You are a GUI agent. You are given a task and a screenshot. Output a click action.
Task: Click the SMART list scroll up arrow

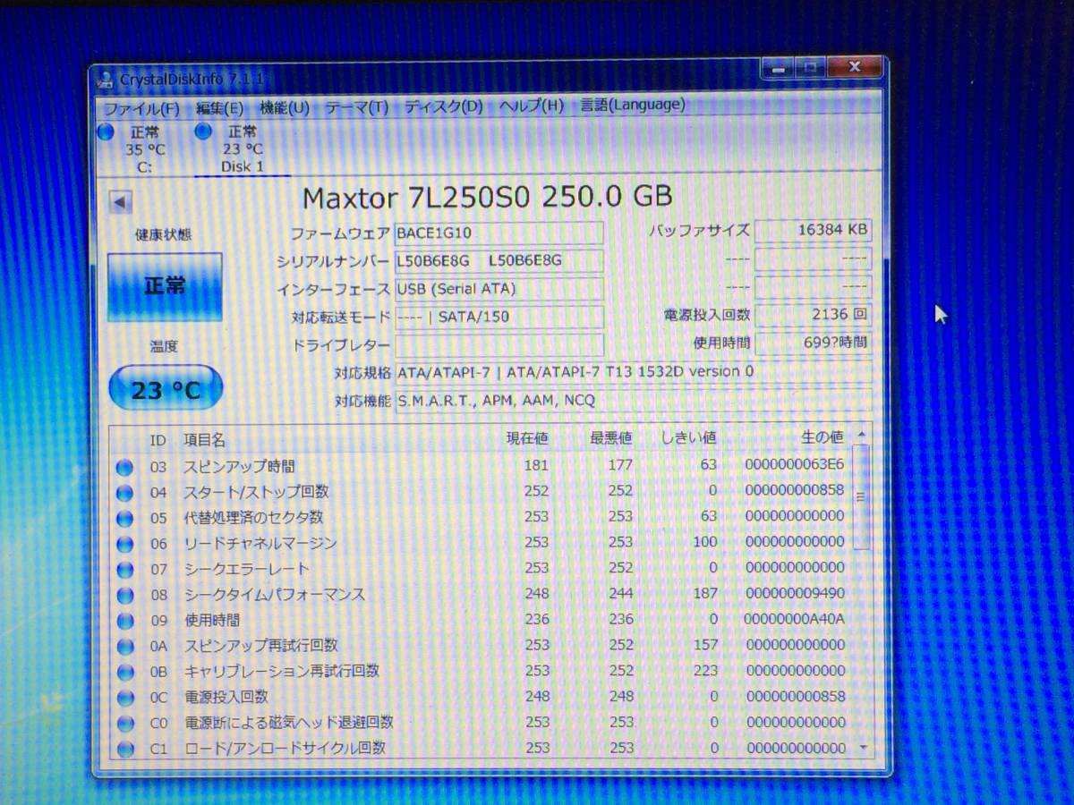861,435
